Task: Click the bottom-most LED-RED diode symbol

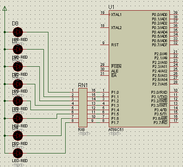Action: (x=18, y=153)
